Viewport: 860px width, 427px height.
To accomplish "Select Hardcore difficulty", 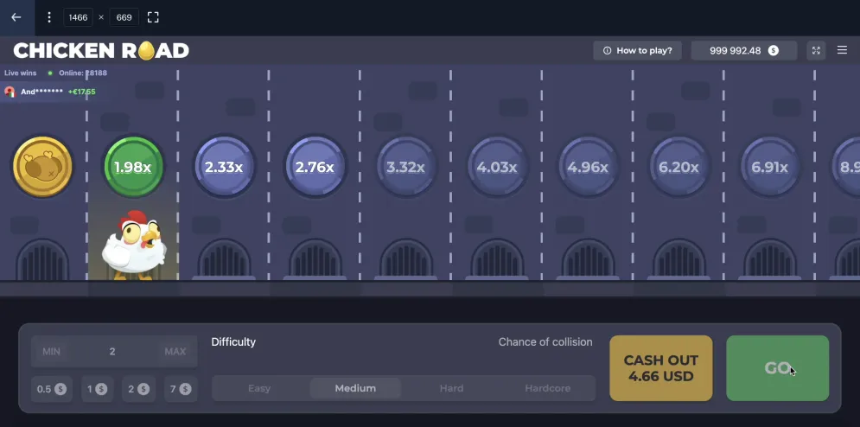I will coord(547,388).
